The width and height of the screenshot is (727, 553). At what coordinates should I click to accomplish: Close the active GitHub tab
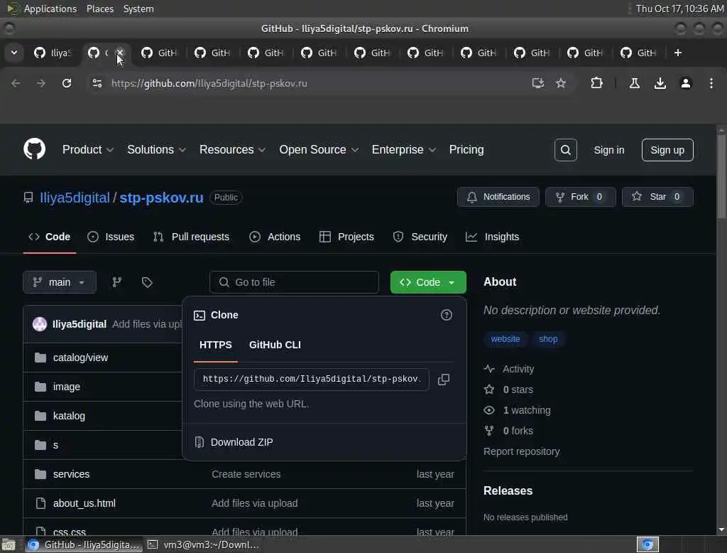point(119,53)
